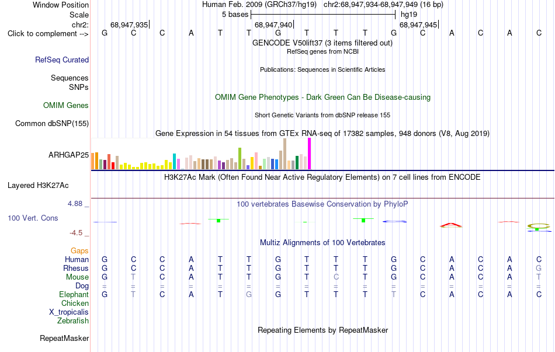Open the Layered H3K27Ac track label
555x352 pixels.
(38, 186)
